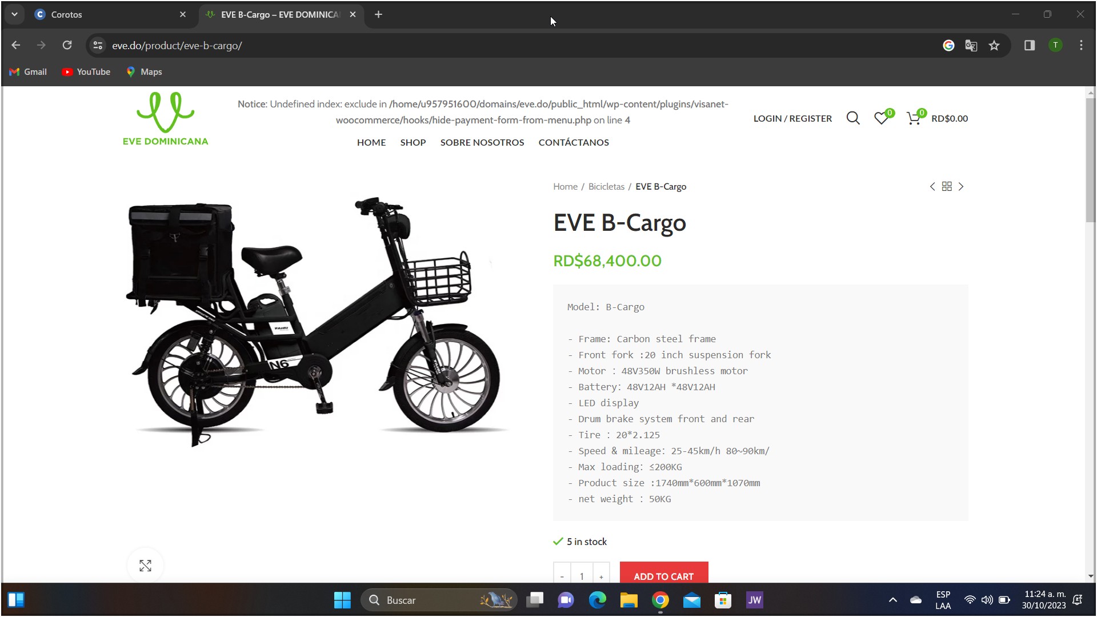This screenshot has height=617, width=1097.
Task: Open the tab search dropdown
Action: coord(14,14)
